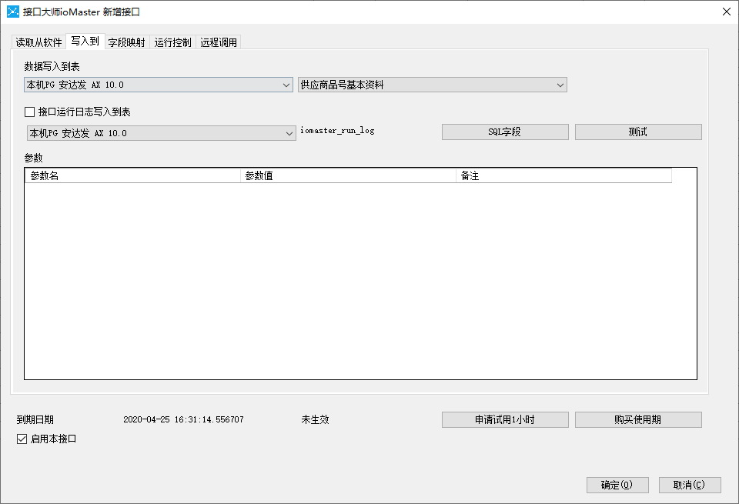Click the 购买使用期 button

638,420
